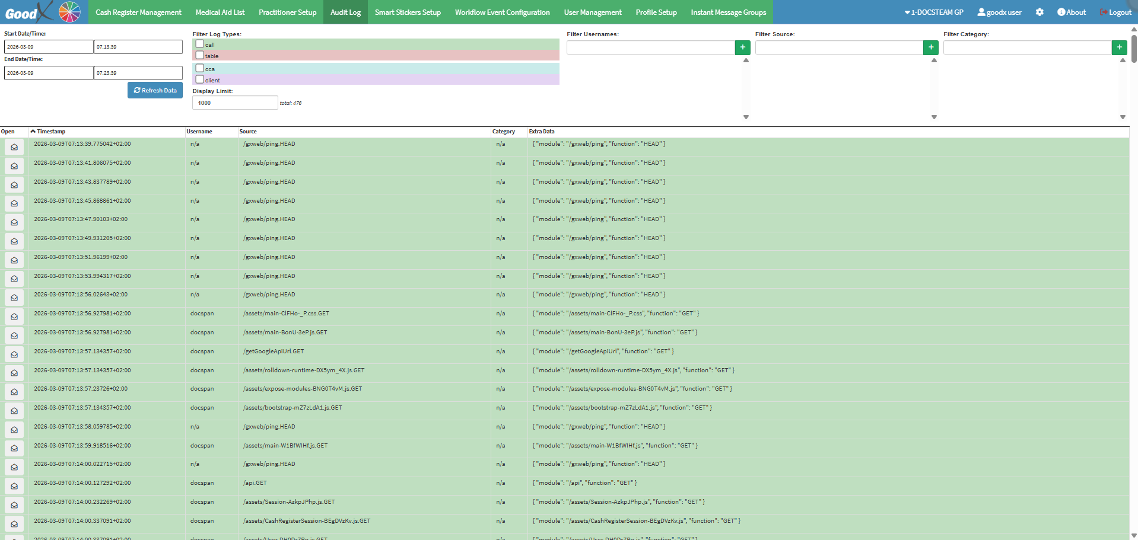Switch to Cash Register Management tab

pyautogui.click(x=138, y=12)
